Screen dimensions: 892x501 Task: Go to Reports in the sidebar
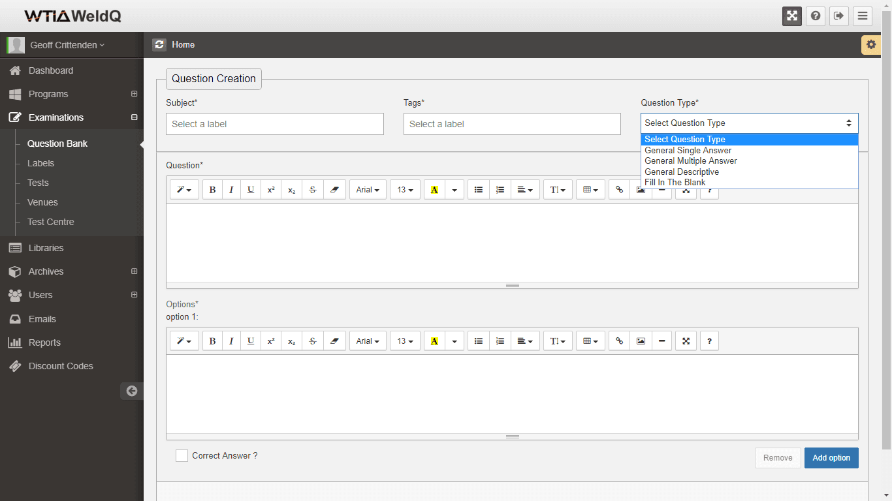tap(44, 342)
